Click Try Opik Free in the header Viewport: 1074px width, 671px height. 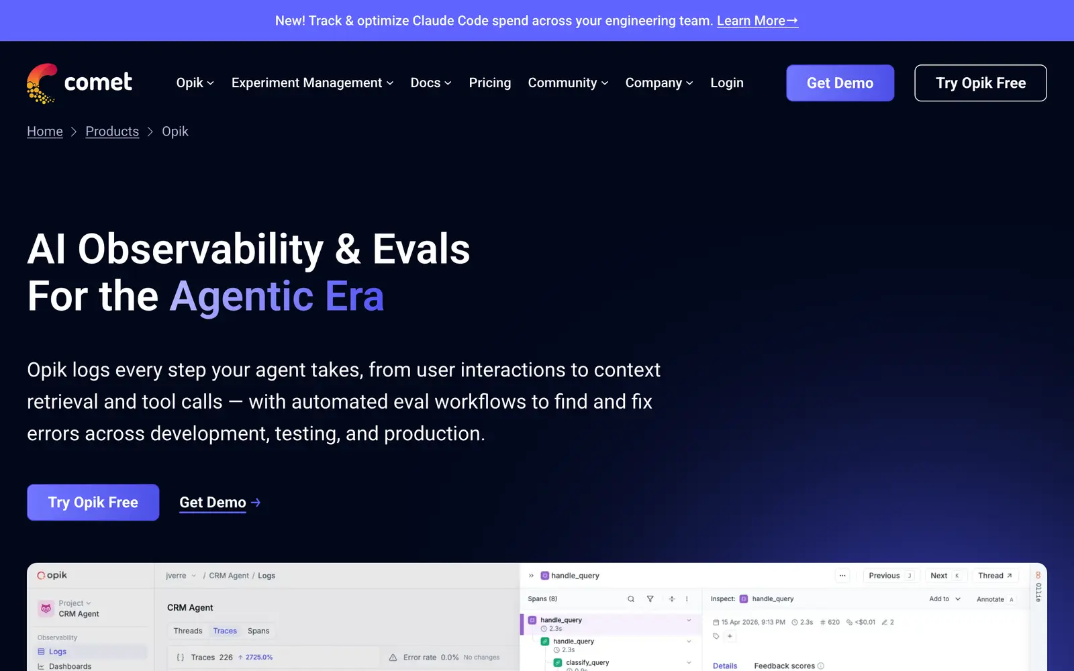981,83
